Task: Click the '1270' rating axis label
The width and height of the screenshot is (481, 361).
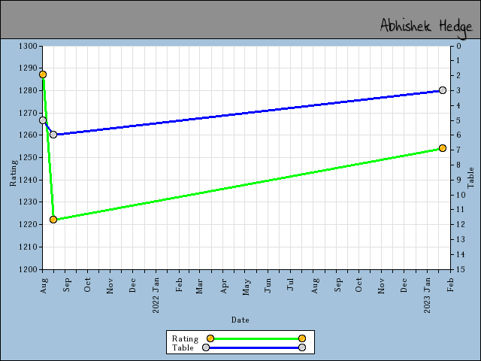Action: (28, 113)
